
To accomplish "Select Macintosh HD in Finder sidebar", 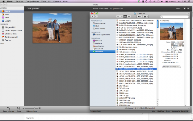I will [x=99, y=23].
